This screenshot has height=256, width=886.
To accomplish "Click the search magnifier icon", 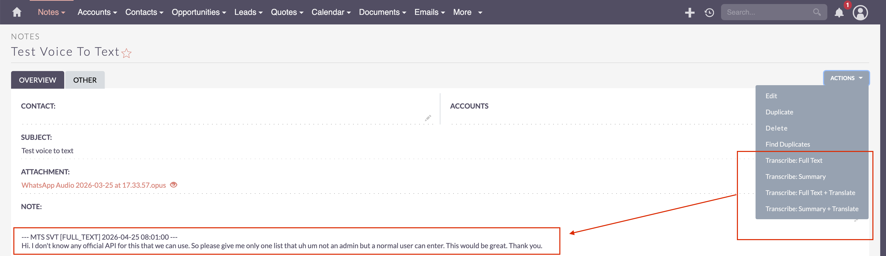I will click(817, 12).
